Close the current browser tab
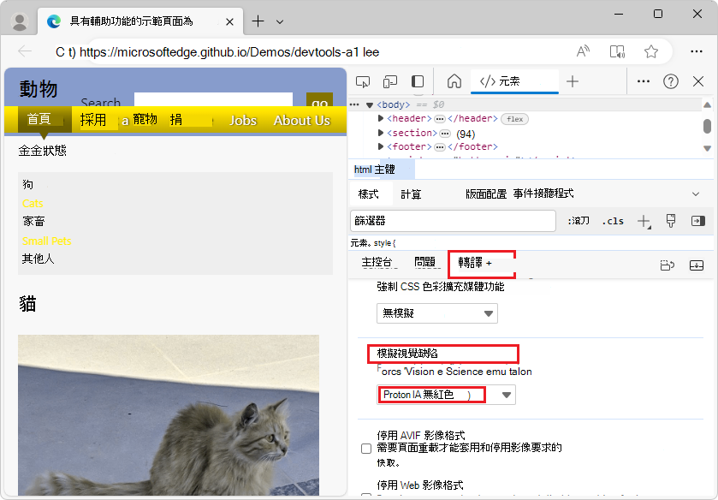The image size is (718, 500). coord(230,21)
